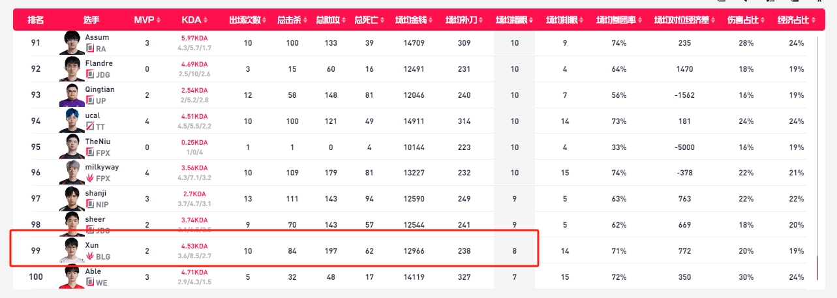Click Assum's player avatar photo
The image size is (837, 298).
point(72,43)
